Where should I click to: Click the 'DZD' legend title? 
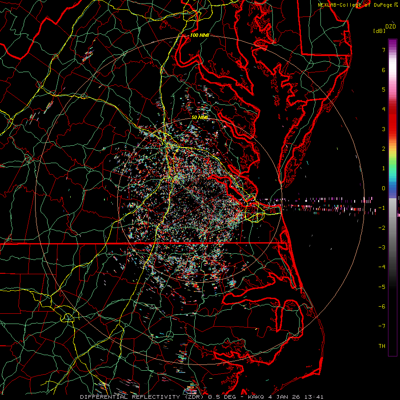coord(390,27)
